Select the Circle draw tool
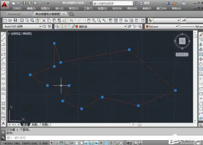 [3, 64]
